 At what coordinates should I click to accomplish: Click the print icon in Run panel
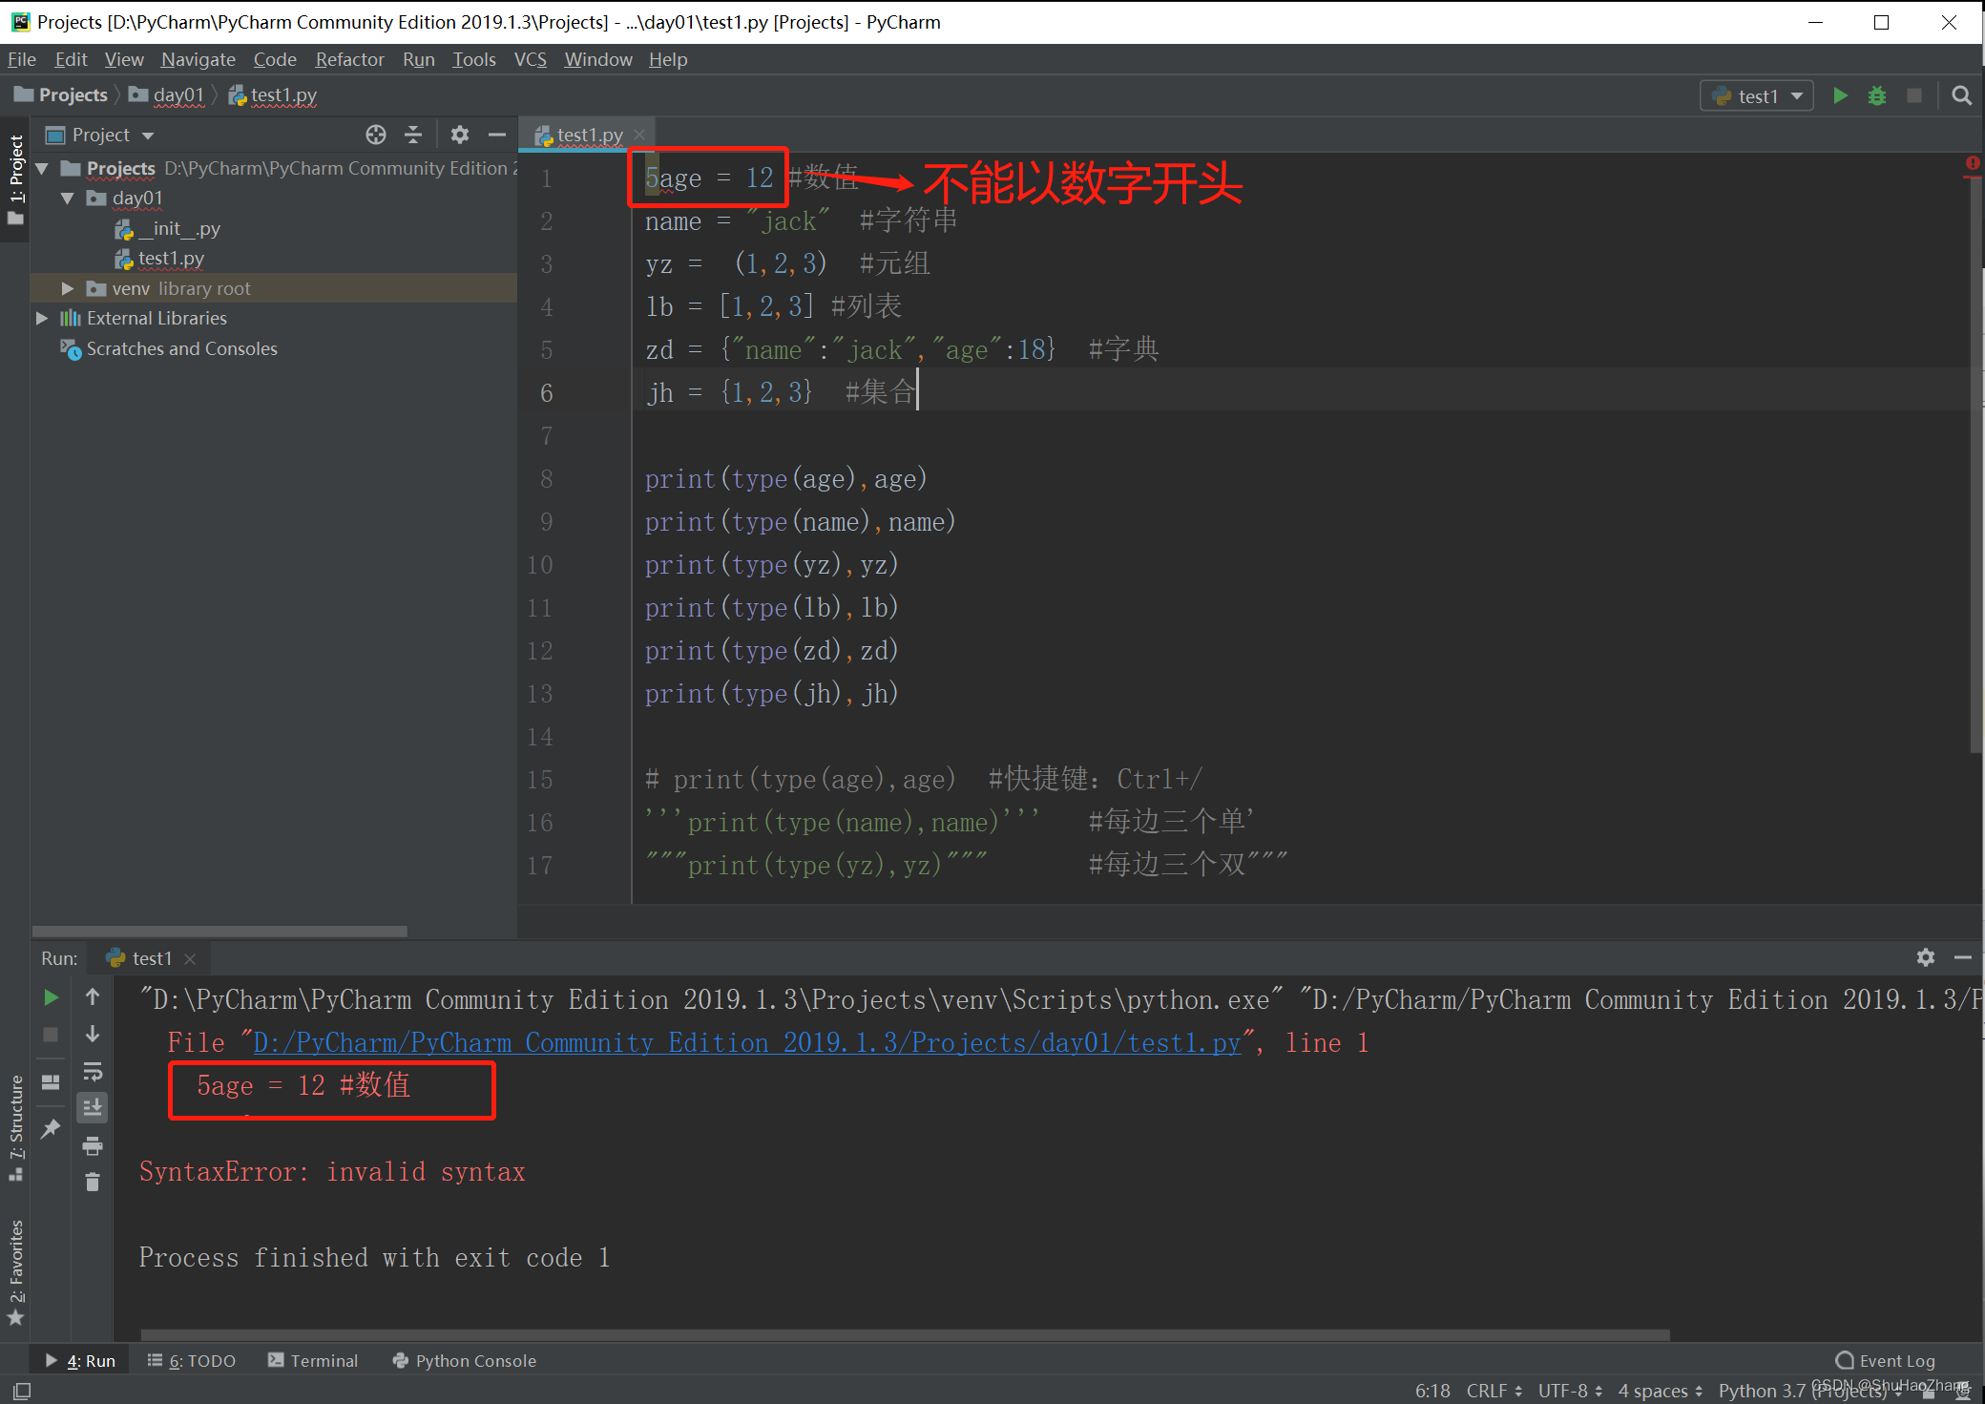(x=93, y=1145)
